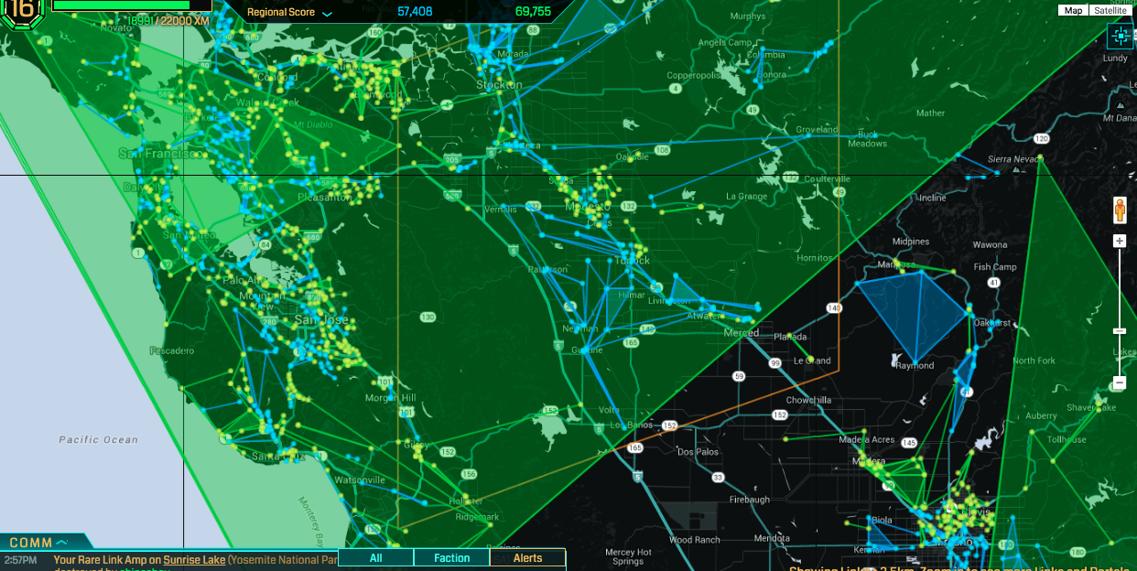Click the Fish Camp map label

coord(995,267)
